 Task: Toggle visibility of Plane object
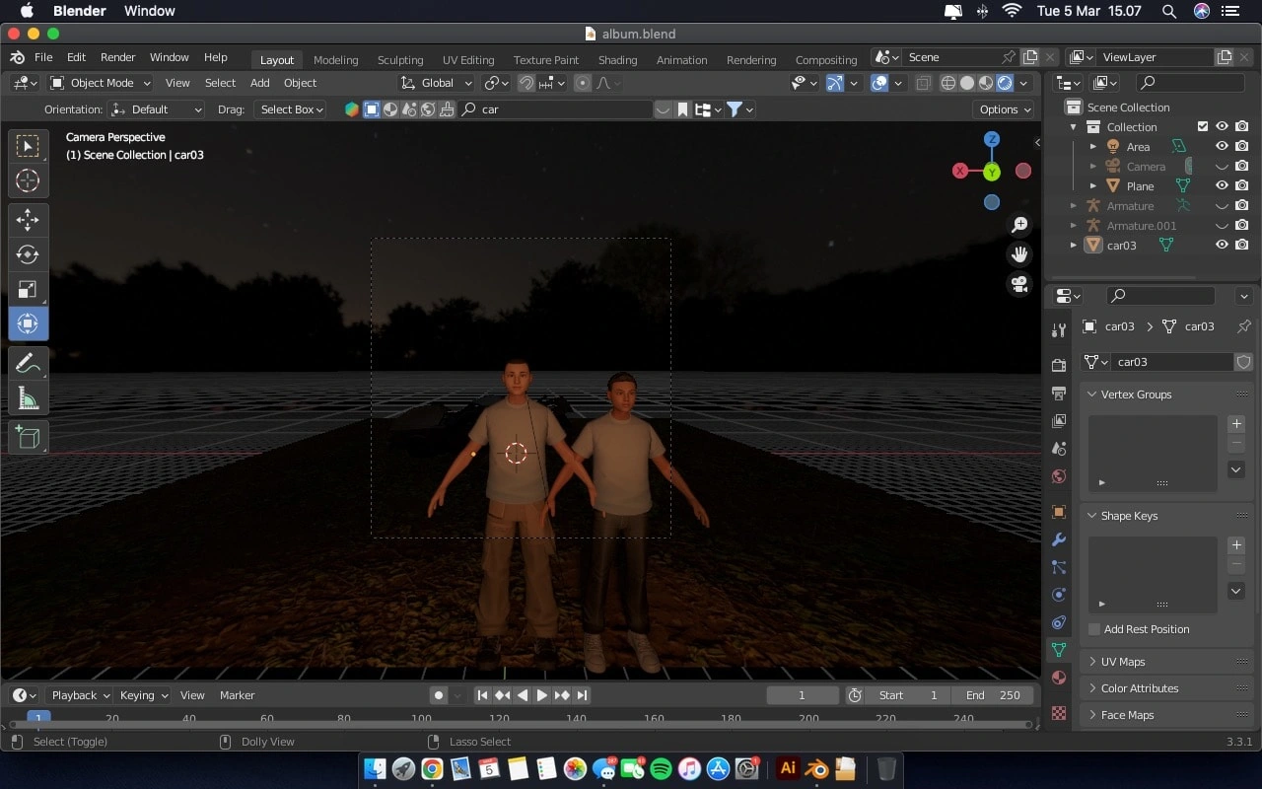tap(1222, 185)
